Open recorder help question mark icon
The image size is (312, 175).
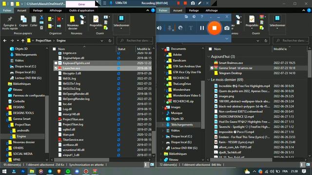[x=202, y=17]
